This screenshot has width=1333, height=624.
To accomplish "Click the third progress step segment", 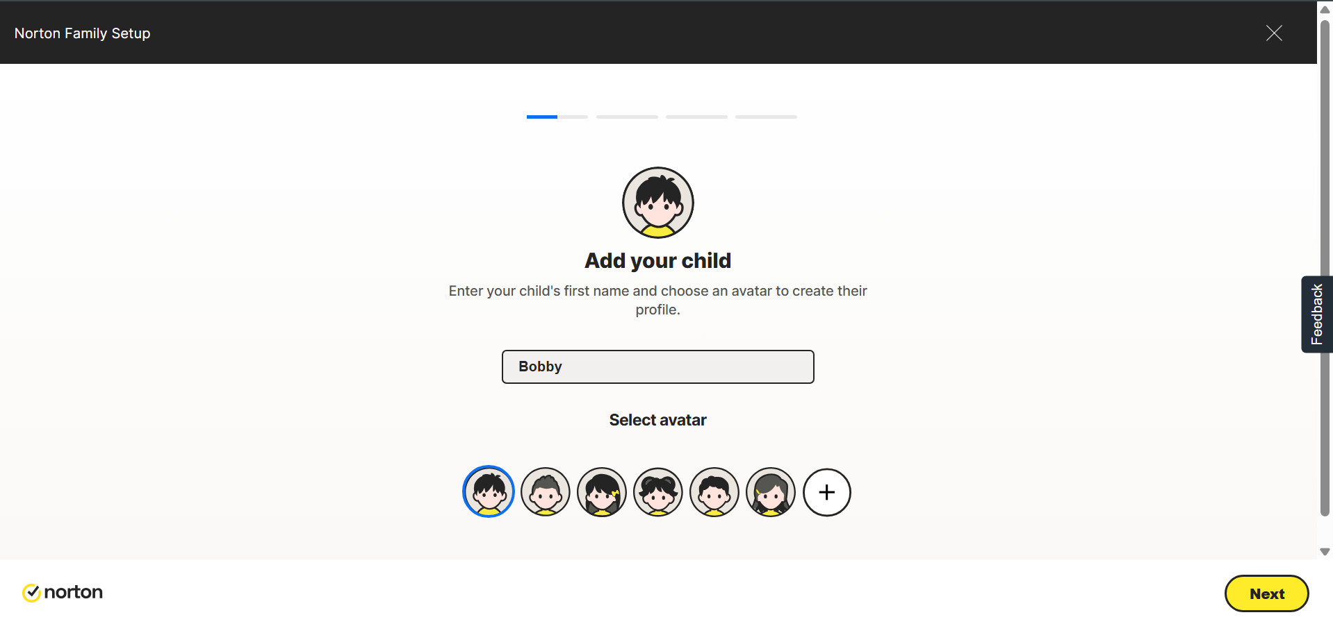I will 696,117.
